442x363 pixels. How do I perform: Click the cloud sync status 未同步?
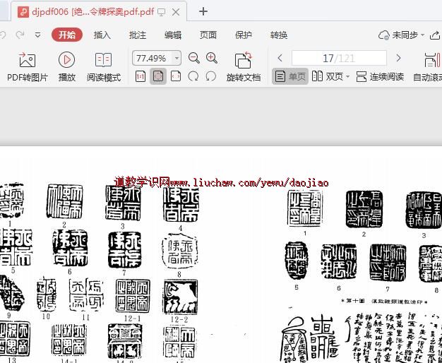pos(398,35)
